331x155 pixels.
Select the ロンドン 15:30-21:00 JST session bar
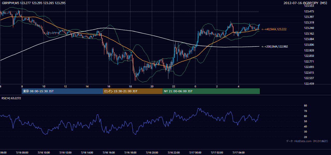[133, 91]
